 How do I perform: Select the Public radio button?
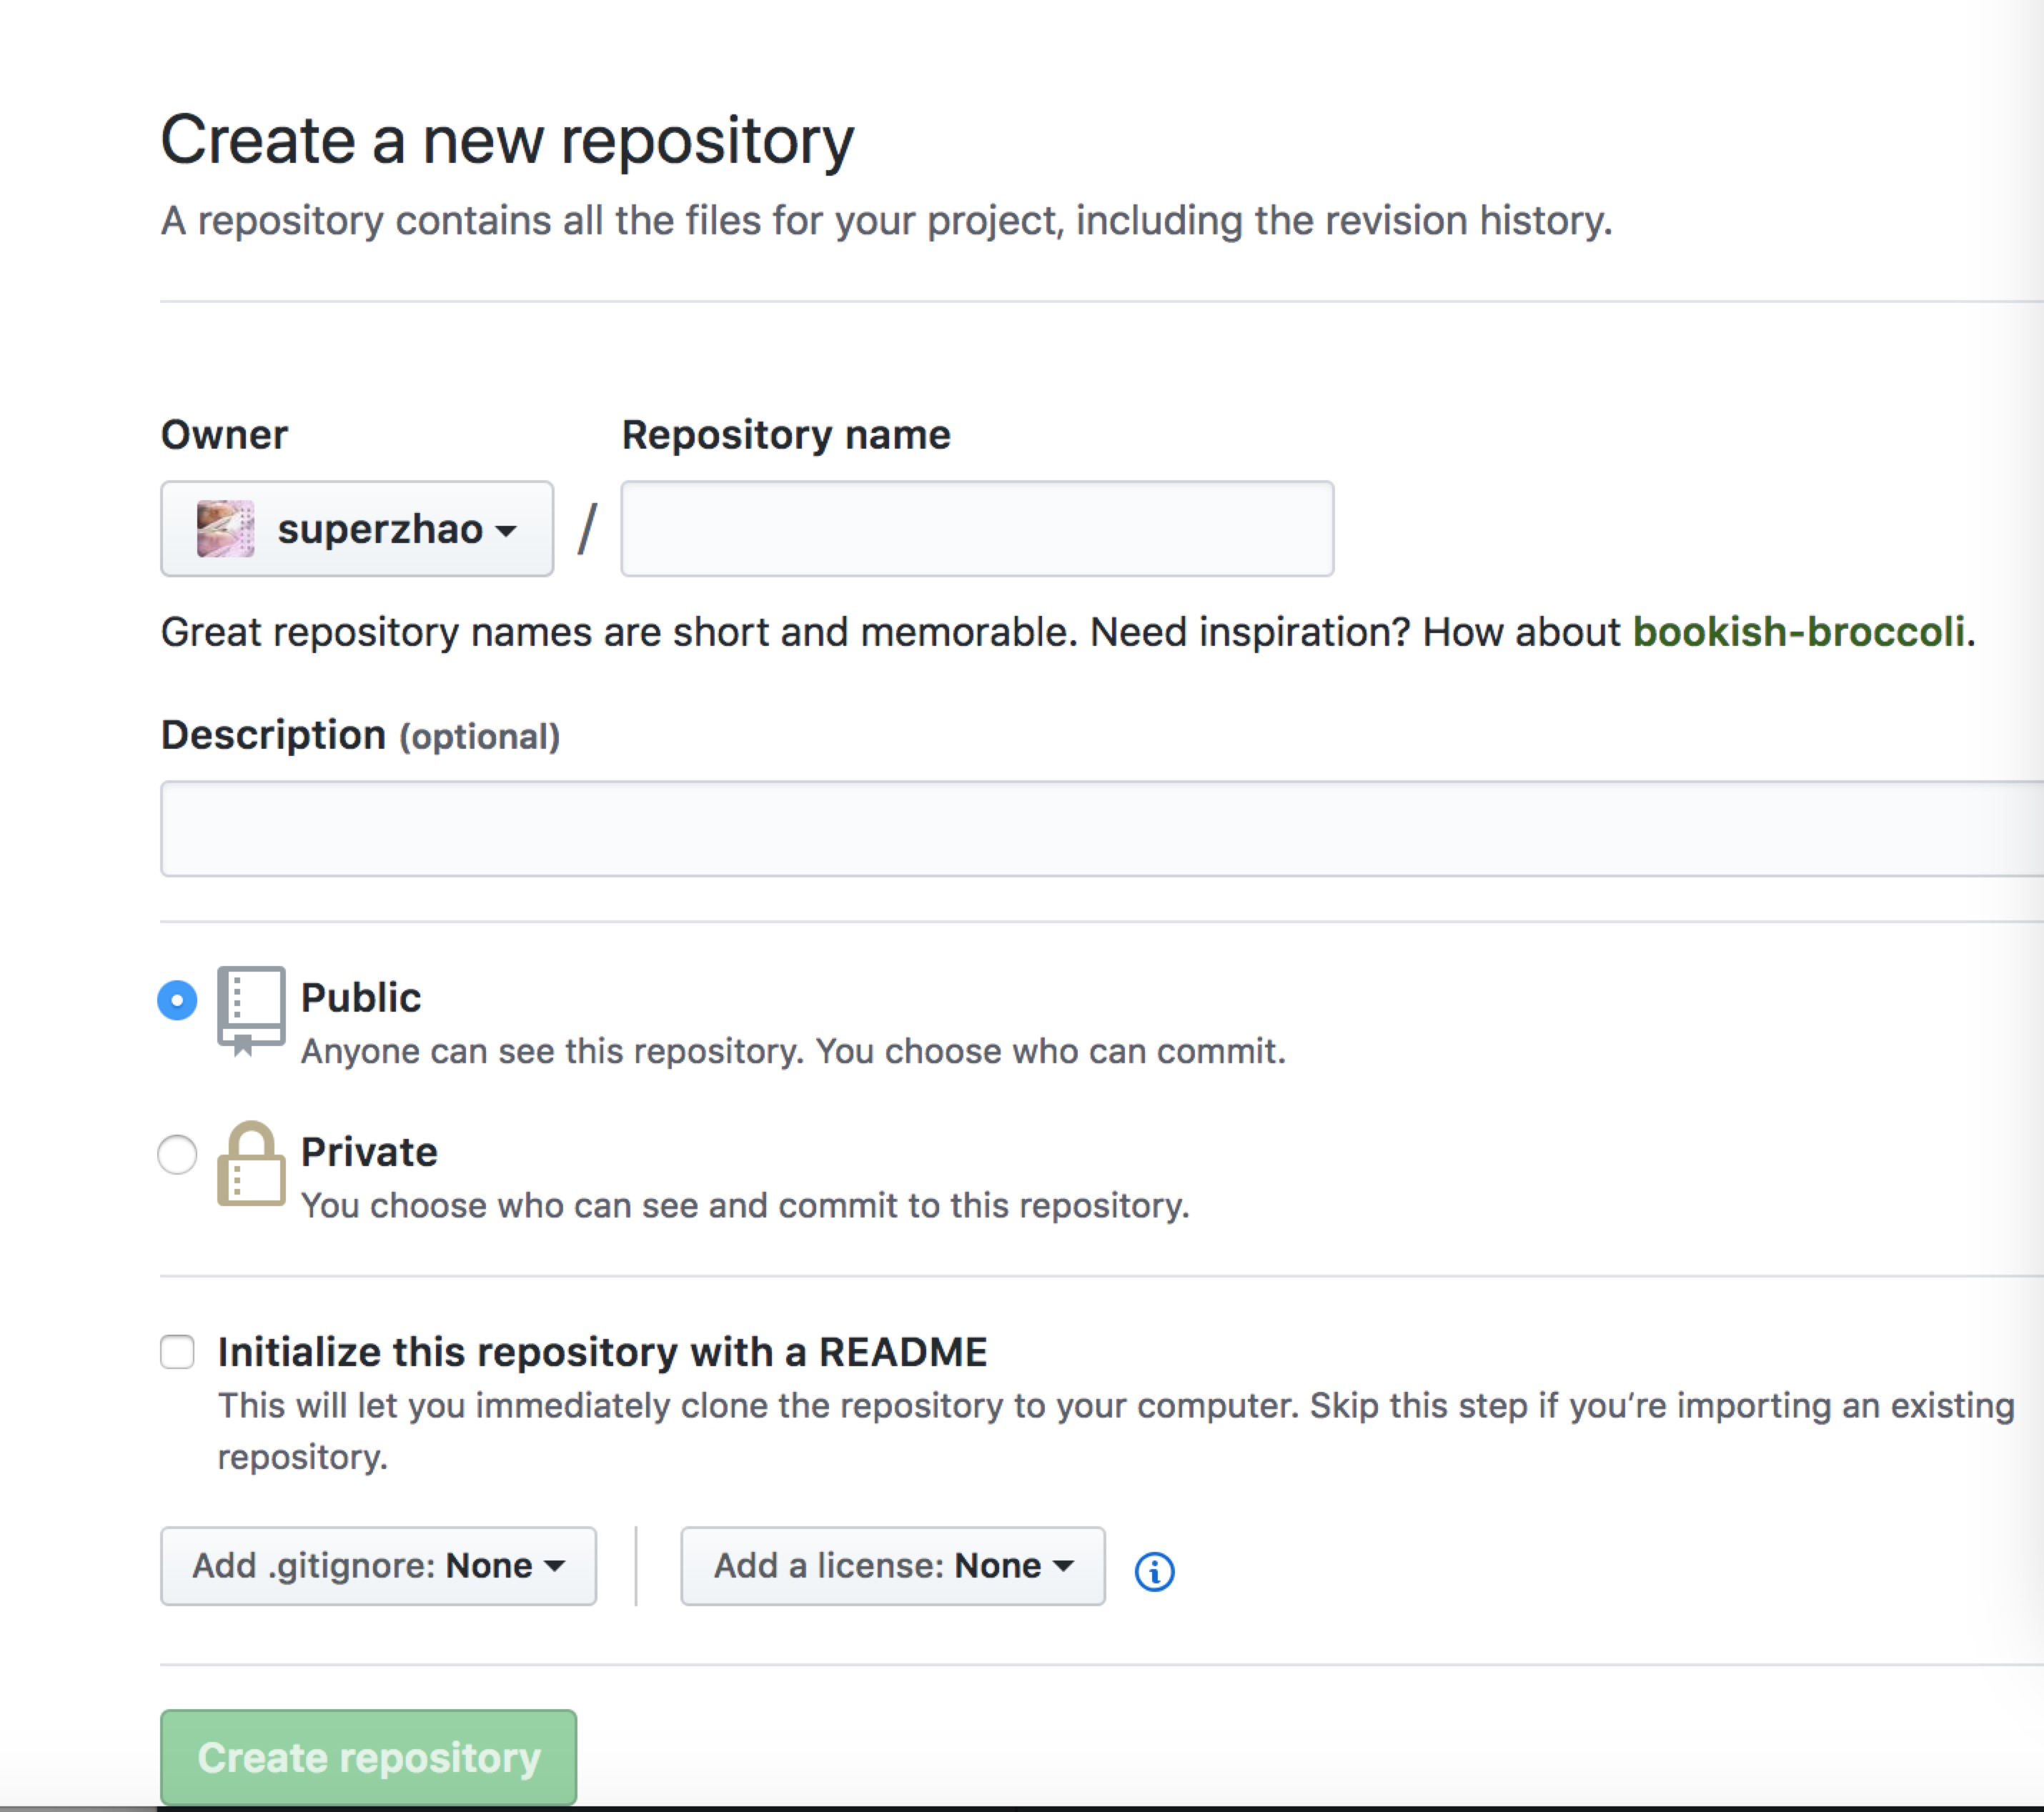click(177, 1000)
